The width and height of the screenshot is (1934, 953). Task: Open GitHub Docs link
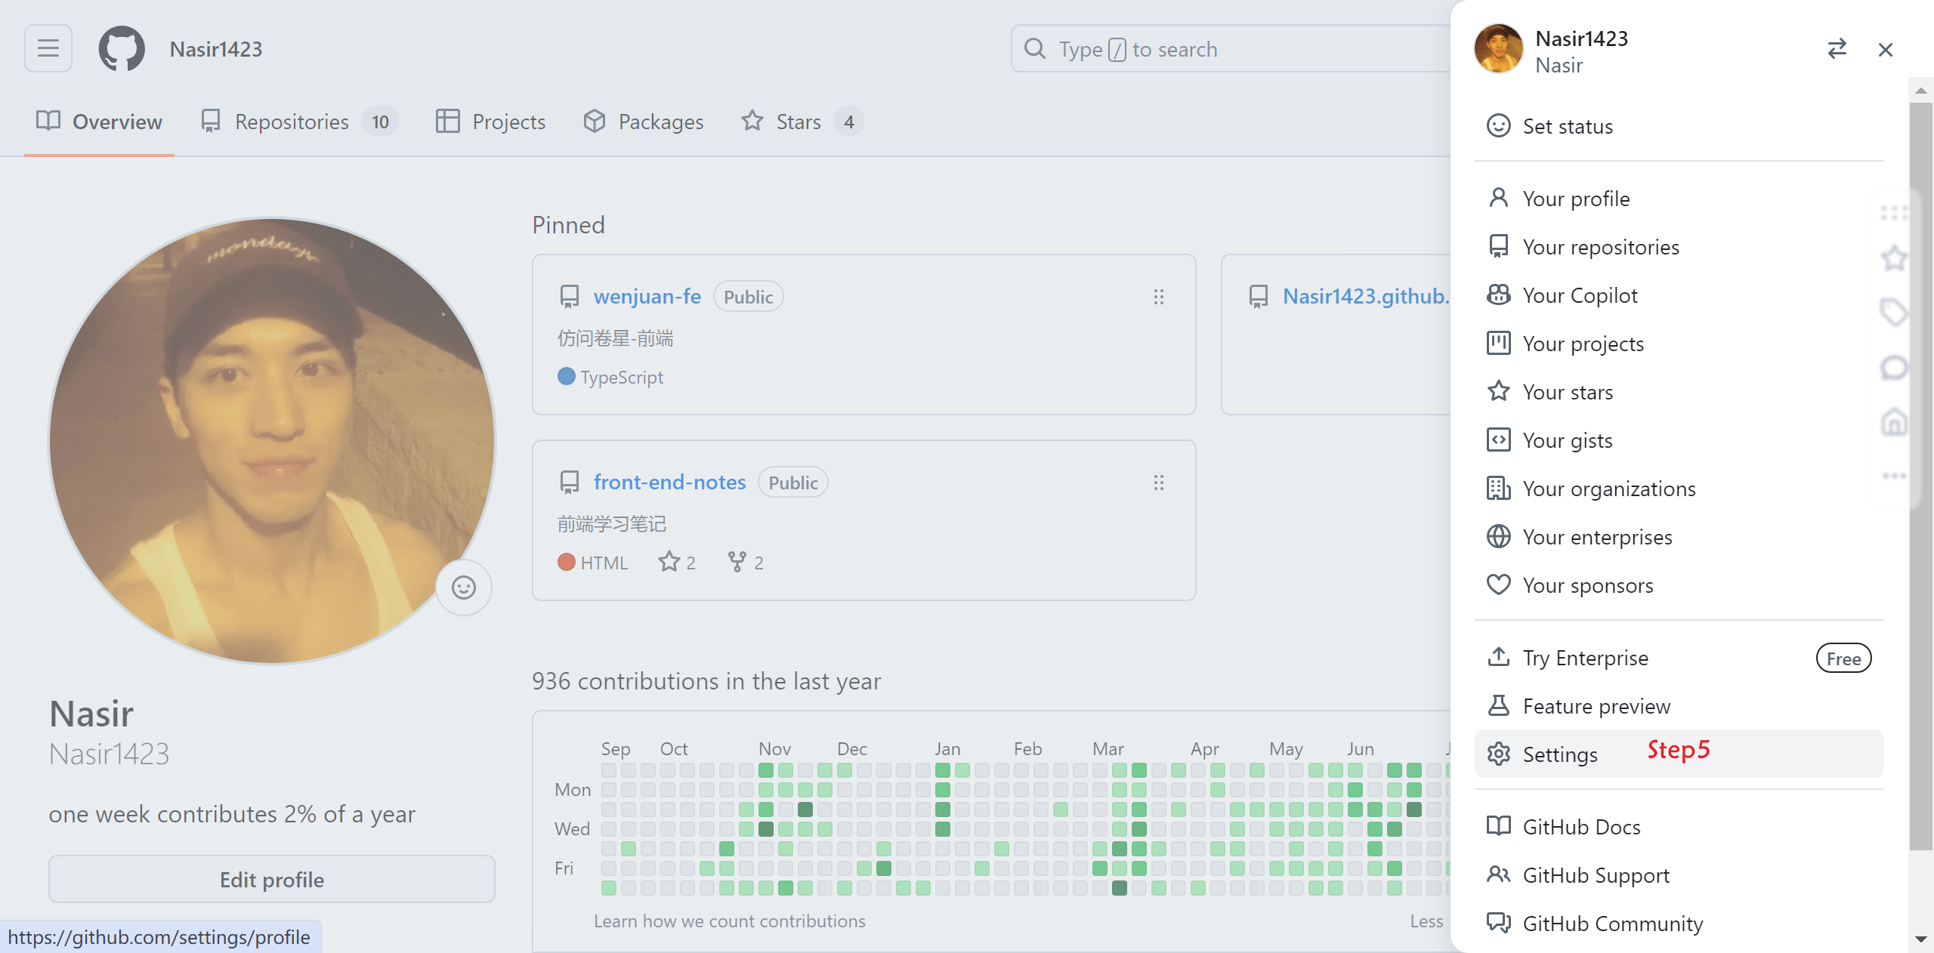coord(1679,826)
